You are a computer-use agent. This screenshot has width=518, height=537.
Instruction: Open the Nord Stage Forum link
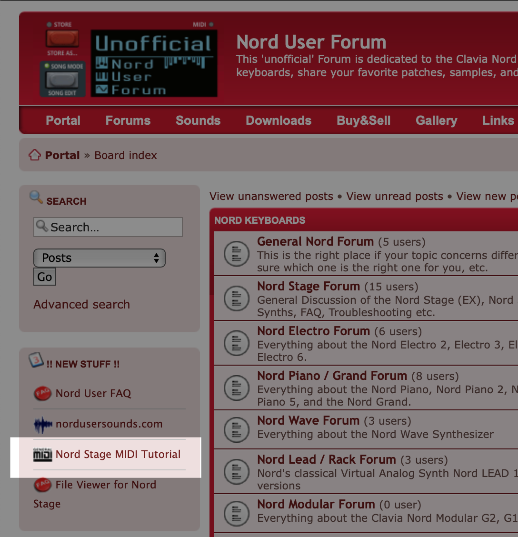coord(309,286)
